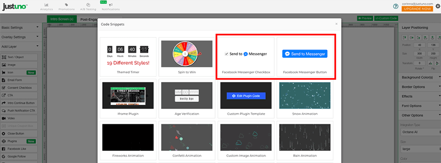Click the Preview button
Screen dimensions: 441x163
click(x=365, y=18)
